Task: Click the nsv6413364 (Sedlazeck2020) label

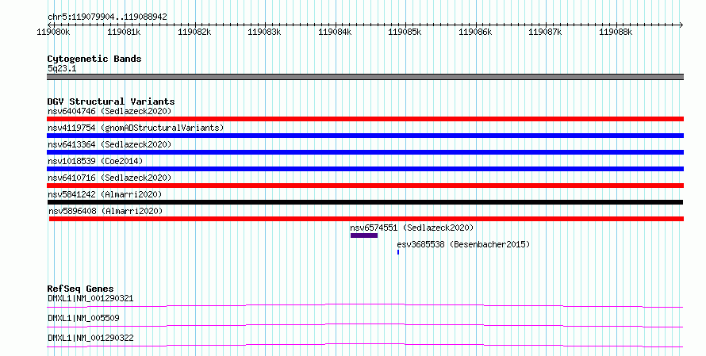Action: [109, 144]
